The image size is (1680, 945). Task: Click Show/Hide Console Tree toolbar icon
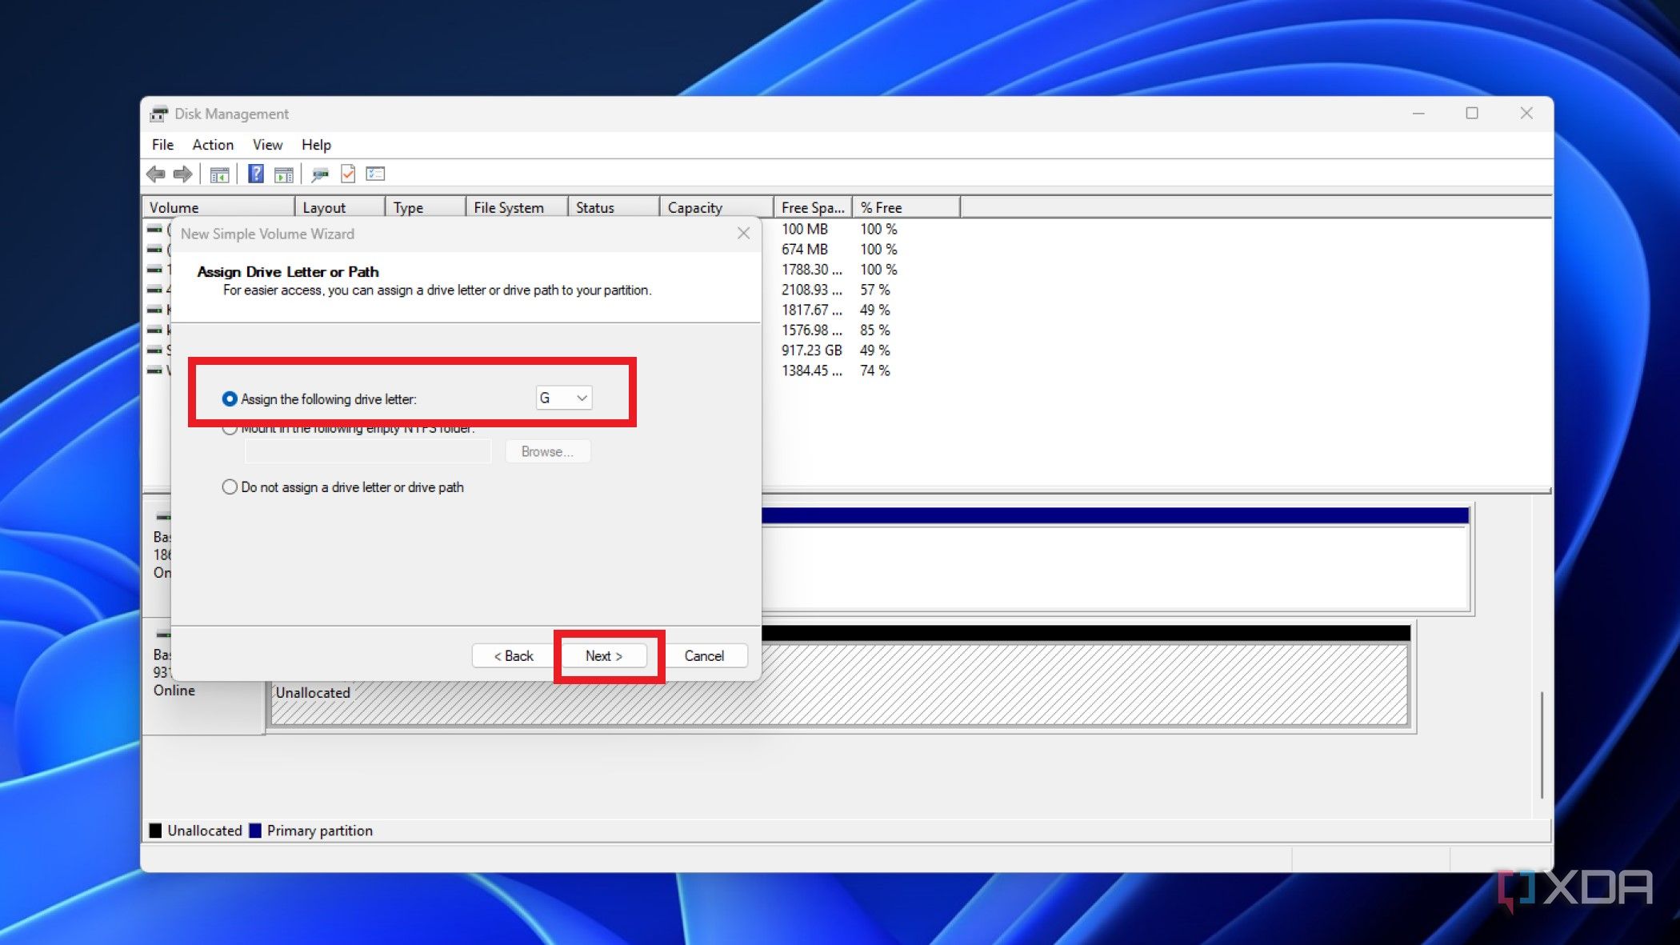click(x=219, y=174)
